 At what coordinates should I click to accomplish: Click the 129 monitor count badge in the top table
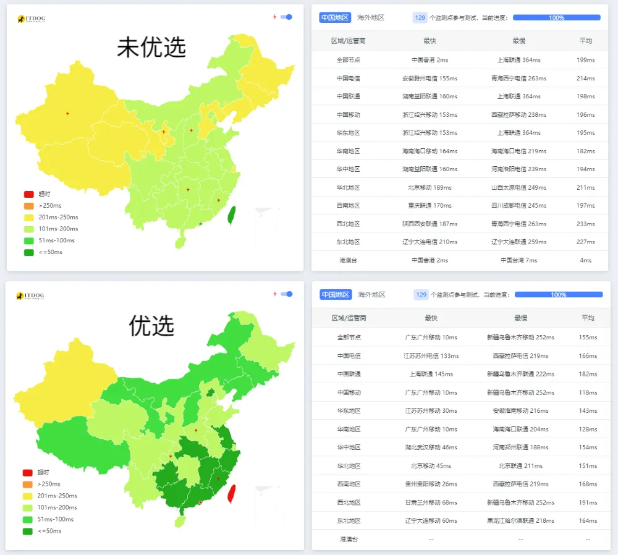(420, 18)
